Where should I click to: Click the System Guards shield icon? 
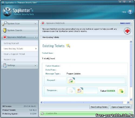[5, 30]
